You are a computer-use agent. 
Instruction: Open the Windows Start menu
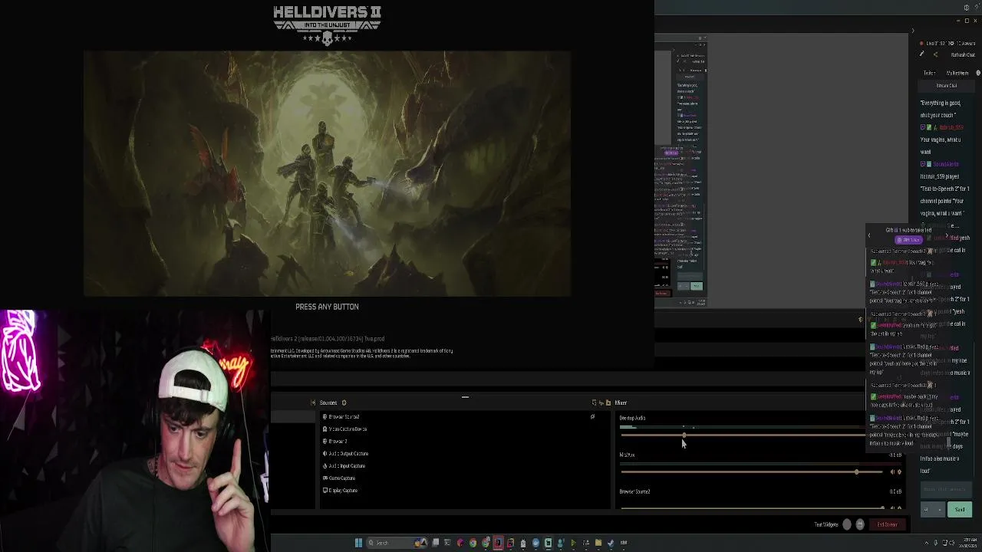pyautogui.click(x=358, y=543)
